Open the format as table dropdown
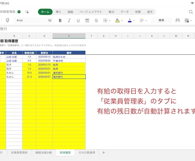The height and width of the screenshot is (161, 195). [x=188, y=20]
